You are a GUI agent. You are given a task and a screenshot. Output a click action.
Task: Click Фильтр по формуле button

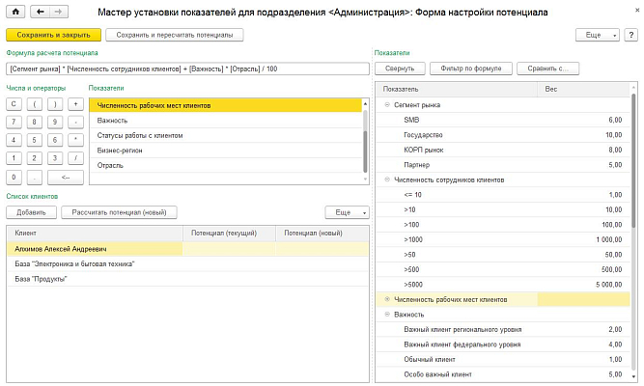[x=471, y=69]
